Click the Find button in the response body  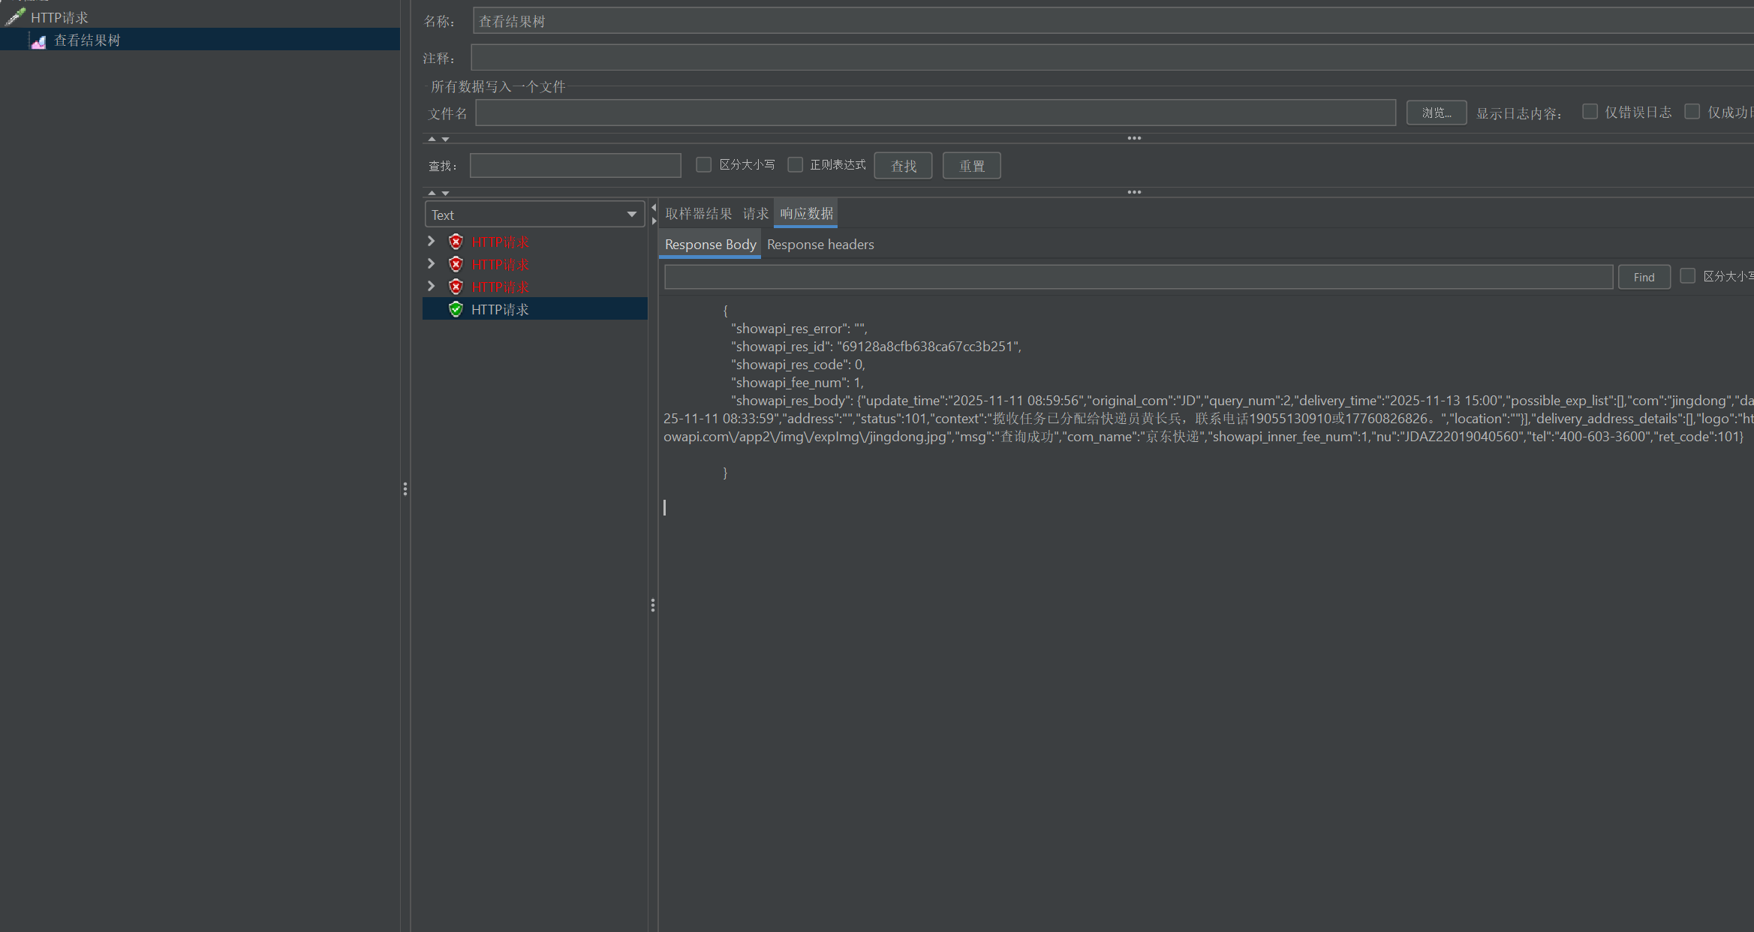[x=1643, y=277]
